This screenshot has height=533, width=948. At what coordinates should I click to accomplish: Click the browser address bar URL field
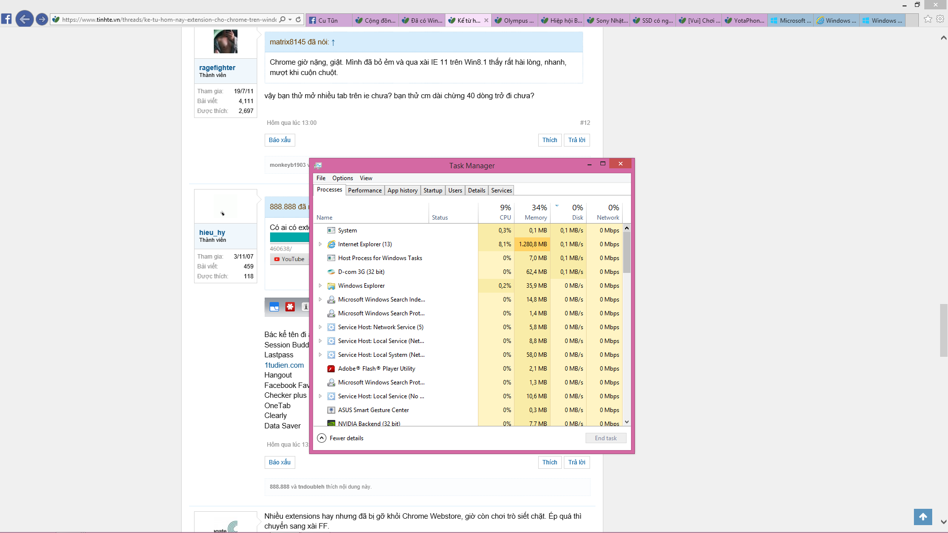coord(169,20)
